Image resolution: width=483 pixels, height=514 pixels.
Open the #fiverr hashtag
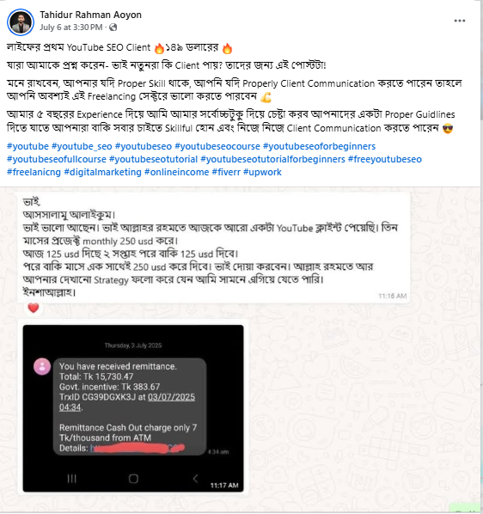coord(226,172)
